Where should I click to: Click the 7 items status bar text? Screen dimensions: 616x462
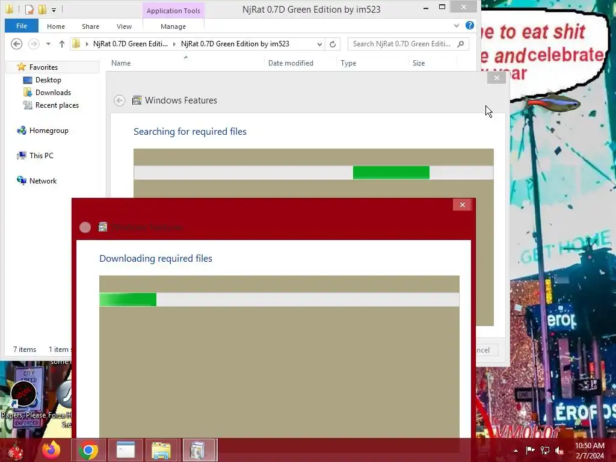24,350
